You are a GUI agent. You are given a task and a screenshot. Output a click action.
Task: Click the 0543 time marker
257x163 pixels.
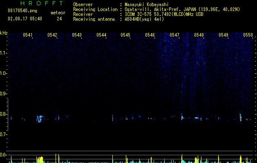(x=77, y=35)
